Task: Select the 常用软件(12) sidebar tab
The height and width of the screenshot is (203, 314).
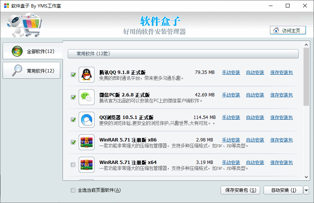Action: 32,71
